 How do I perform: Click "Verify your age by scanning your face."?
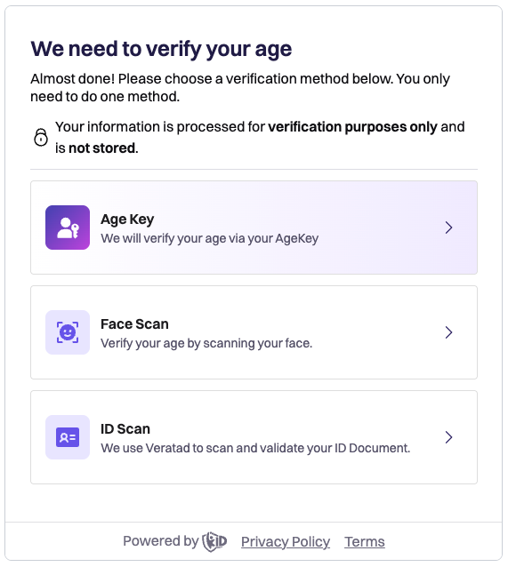(206, 343)
